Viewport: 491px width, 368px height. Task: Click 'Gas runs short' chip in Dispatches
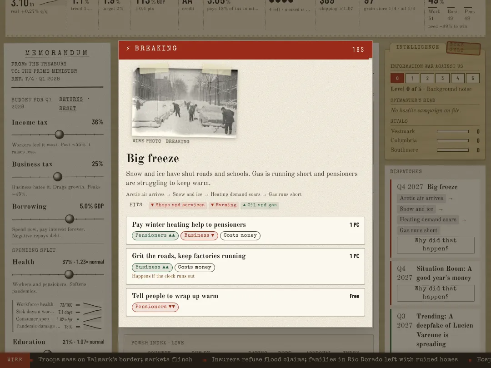[418, 231]
